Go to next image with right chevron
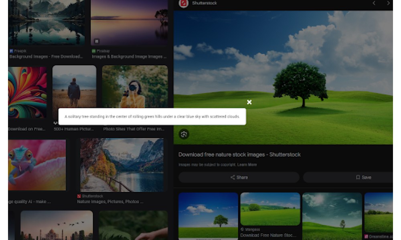The width and height of the screenshot is (401, 240). click(x=388, y=3)
